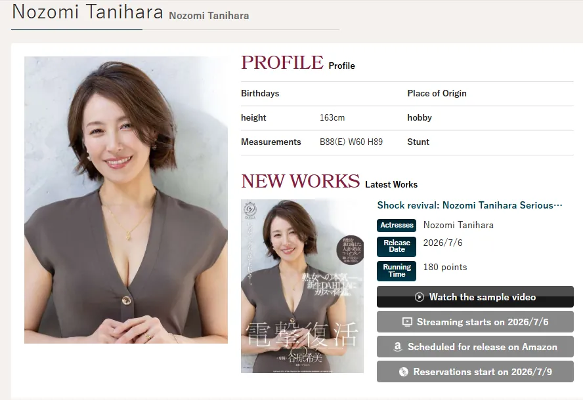Open the latest work cover thumbnail
The width and height of the screenshot is (583, 400).
click(302, 286)
